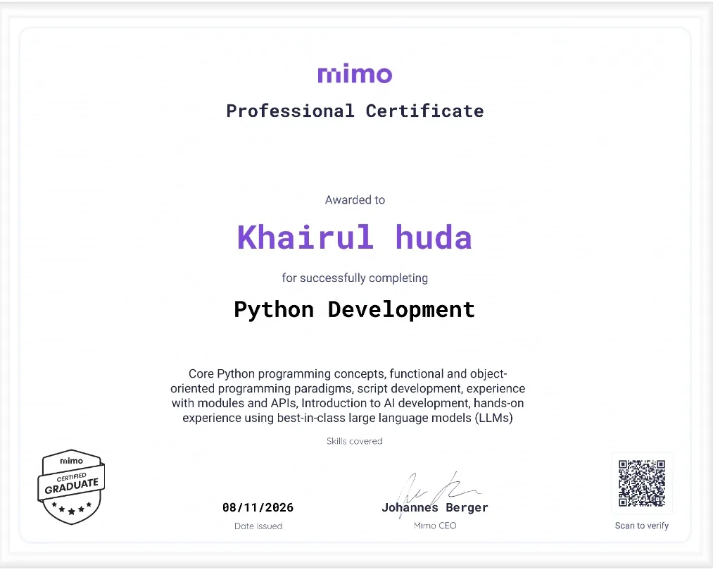
Task: Click the 'Awarded to' label
Action: pyautogui.click(x=355, y=200)
